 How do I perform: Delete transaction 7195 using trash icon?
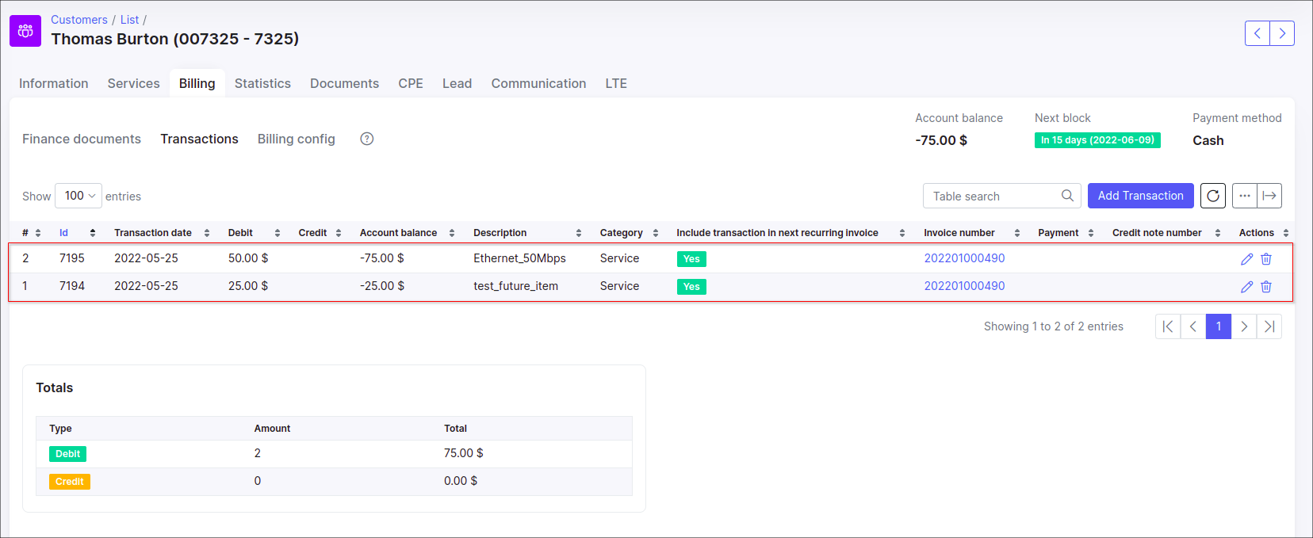click(x=1266, y=259)
